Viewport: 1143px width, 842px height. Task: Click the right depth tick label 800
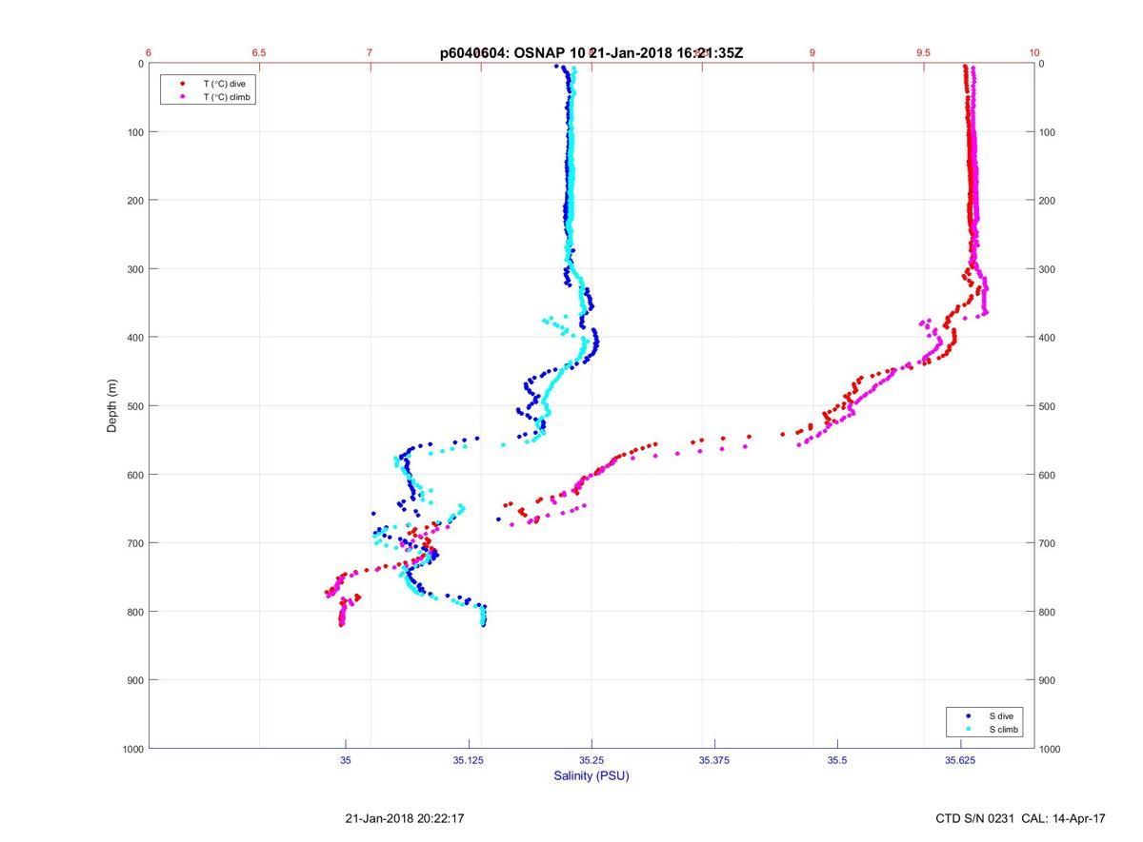click(x=1049, y=612)
